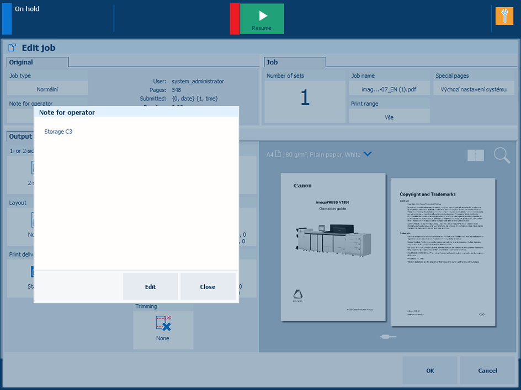Image resolution: width=521 pixels, height=390 pixels.
Task: Open the Print range Vše selector
Action: coord(389,117)
